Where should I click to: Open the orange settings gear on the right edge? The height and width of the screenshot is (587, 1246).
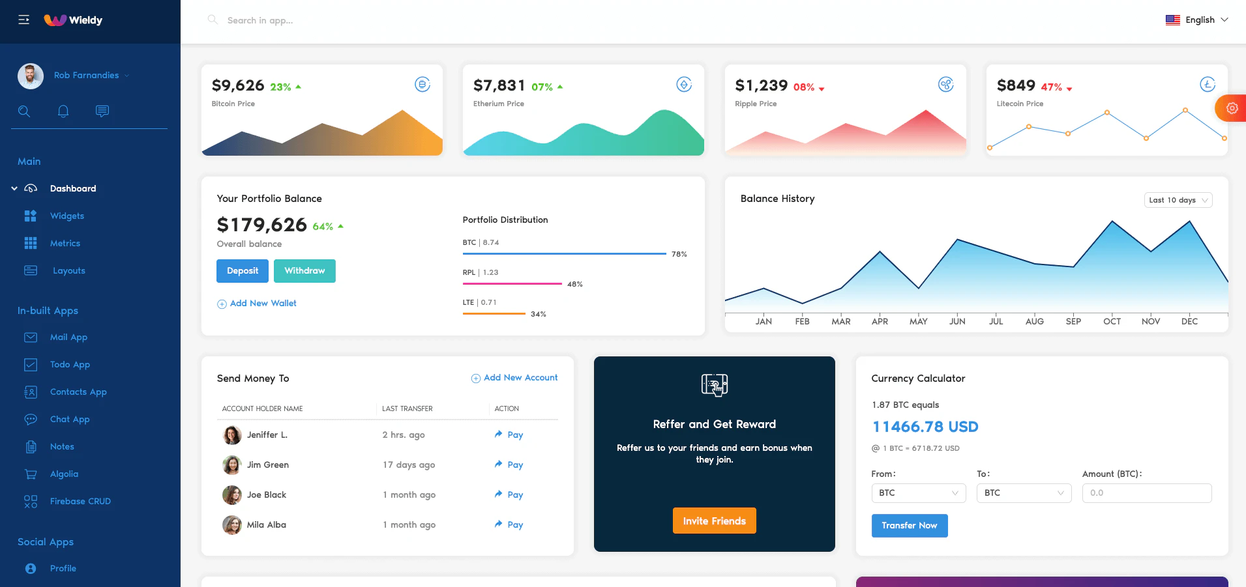[1231, 107]
